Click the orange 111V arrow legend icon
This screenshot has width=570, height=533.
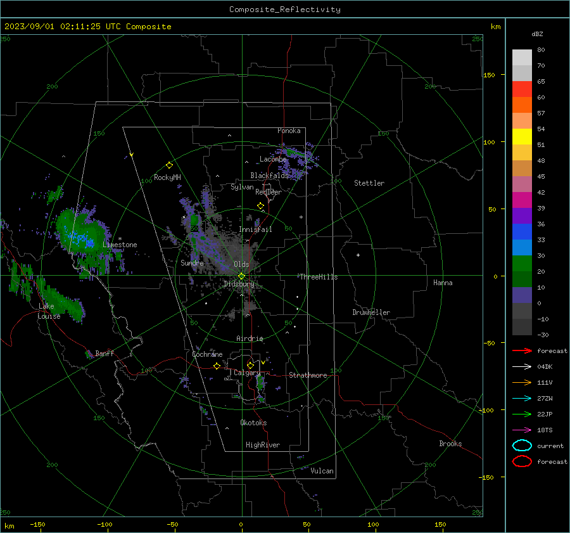522,382
